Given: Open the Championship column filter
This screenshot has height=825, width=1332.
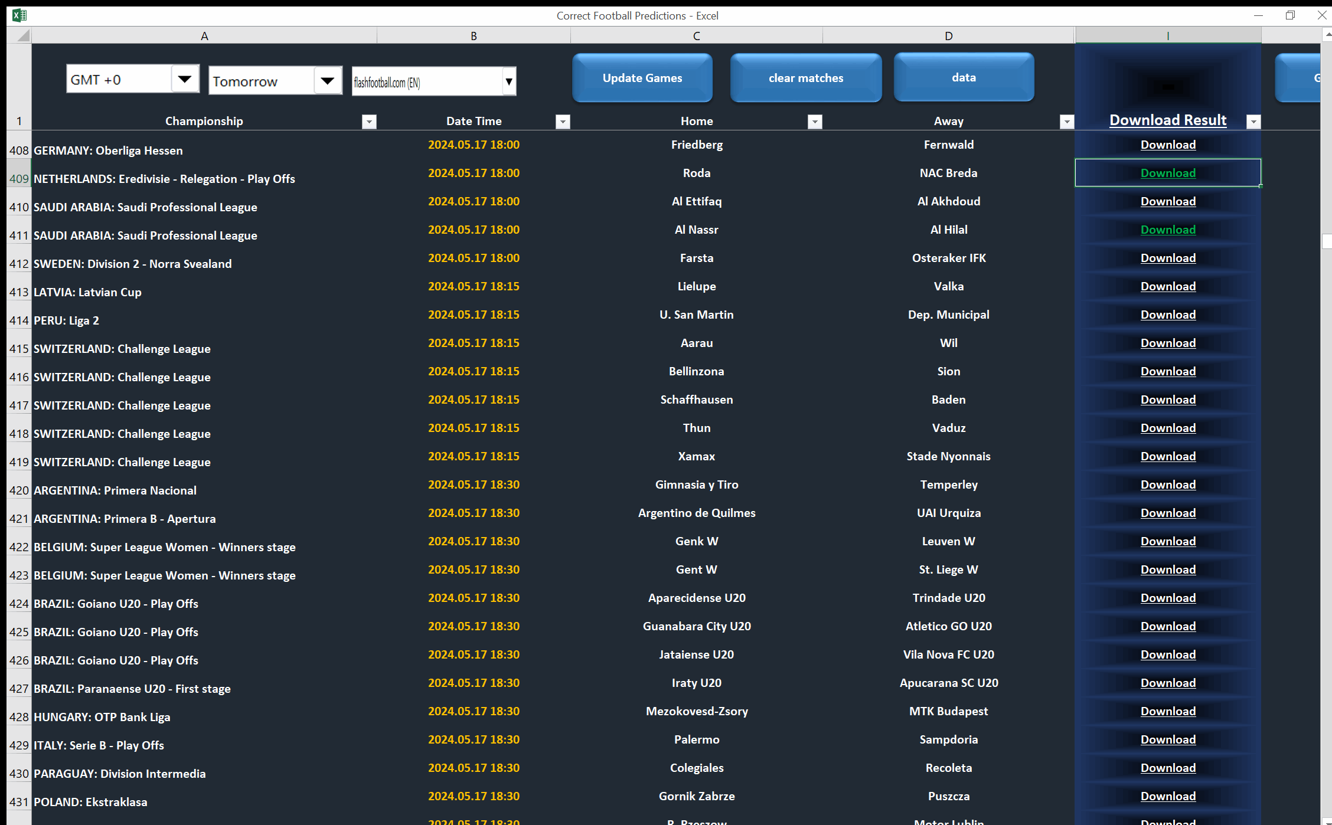Looking at the screenshot, I should [368, 122].
